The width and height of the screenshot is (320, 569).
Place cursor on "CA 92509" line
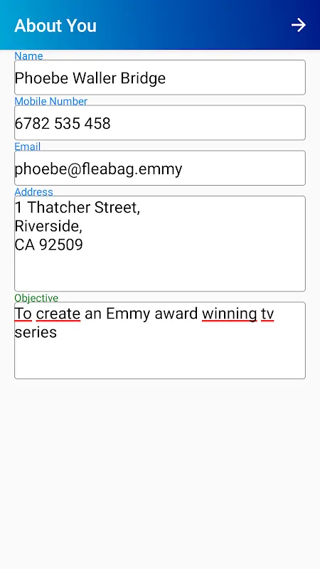pos(48,245)
